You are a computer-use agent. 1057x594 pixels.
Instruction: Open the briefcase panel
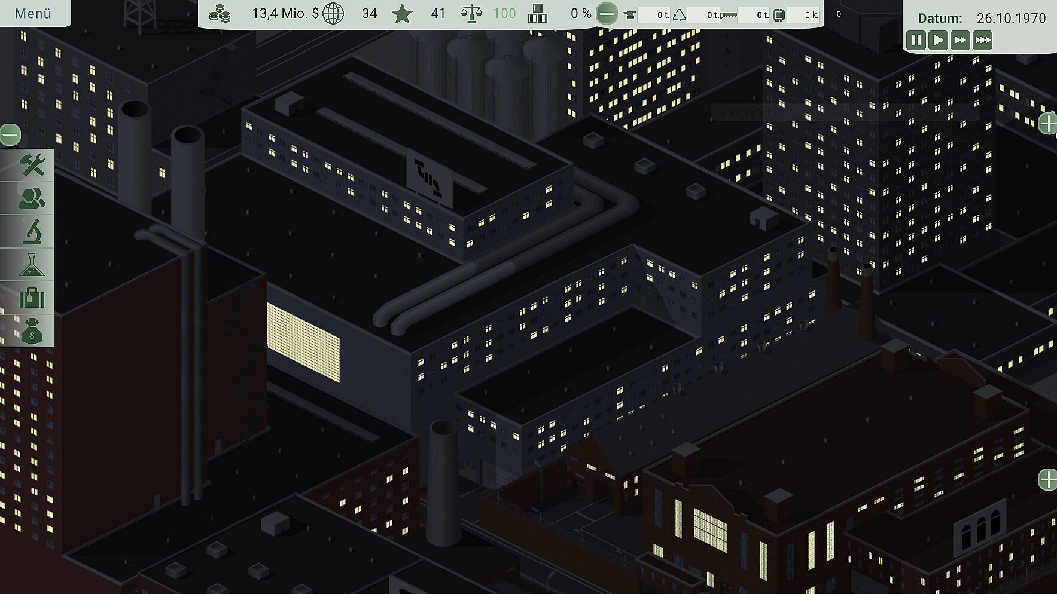(x=31, y=298)
